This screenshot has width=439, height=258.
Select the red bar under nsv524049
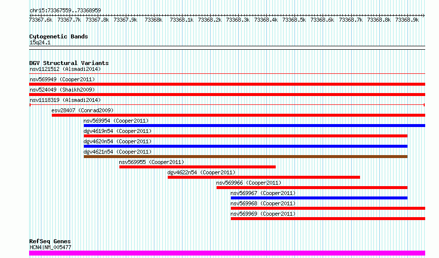point(227,95)
